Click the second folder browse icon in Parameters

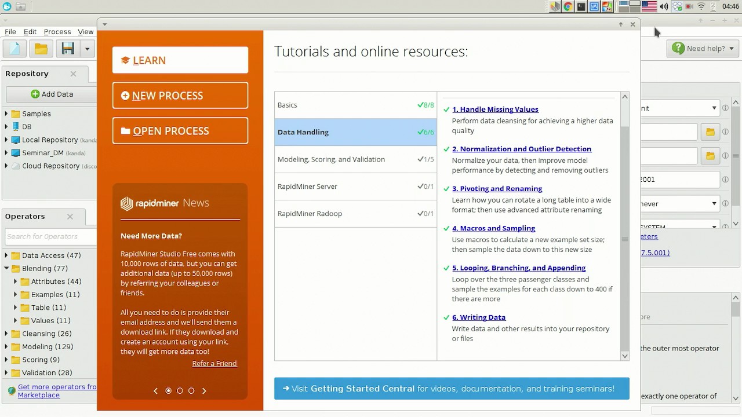pos(710,156)
